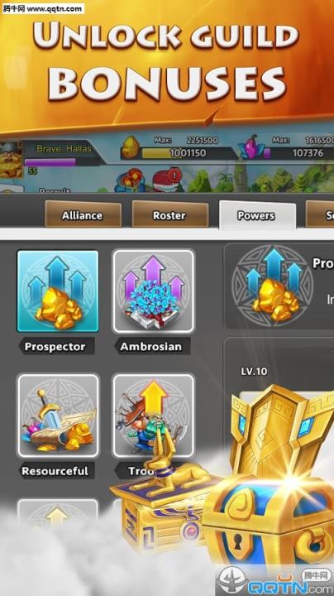334x596 pixels.
Task: Switch to the Alliance tab
Action: 83,215
